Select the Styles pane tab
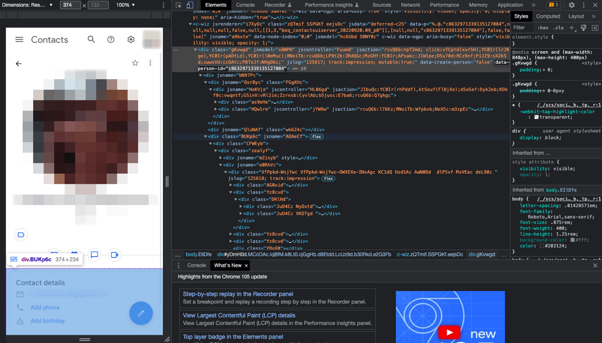The width and height of the screenshot is (602, 343). point(521,16)
